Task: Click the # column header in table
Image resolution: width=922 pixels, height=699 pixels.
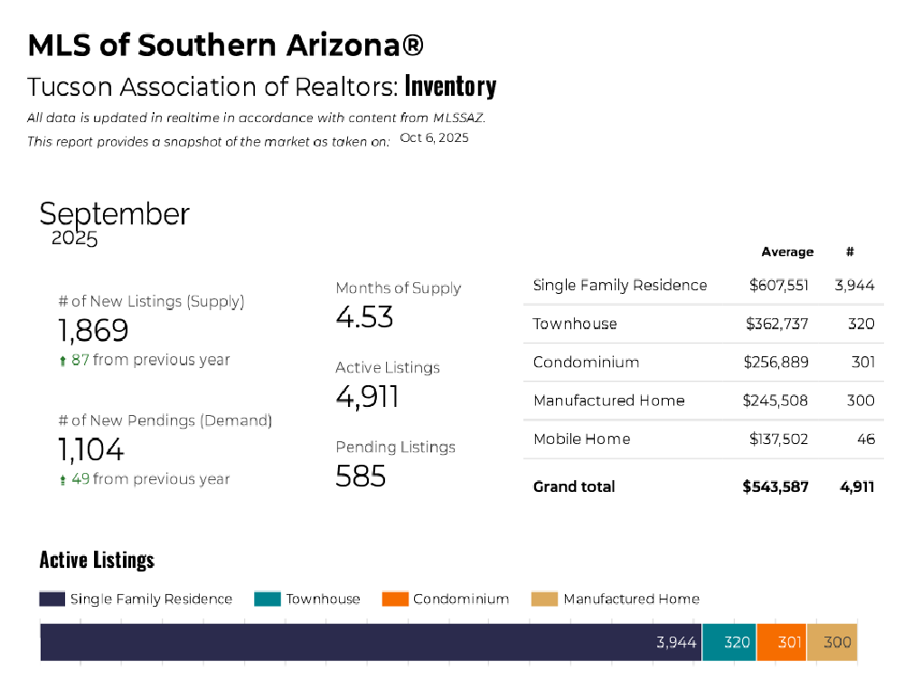Action: 851,252
